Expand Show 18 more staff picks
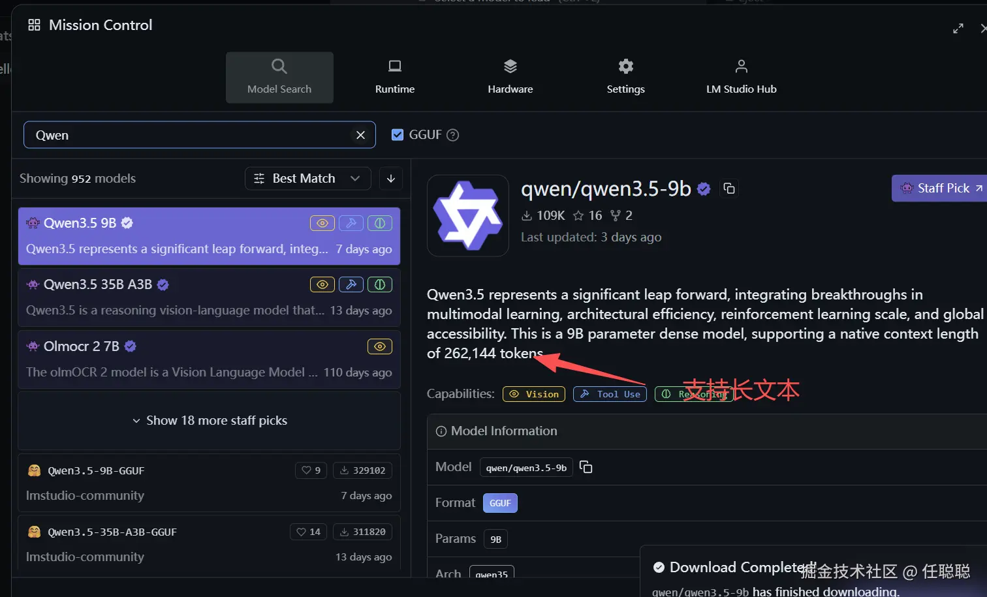The width and height of the screenshot is (987, 597). click(x=209, y=421)
